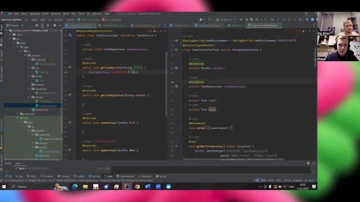The image size is (360, 202).
Task: Open IntelliJ IDEA taskbar icon
Action: [x=127, y=187]
